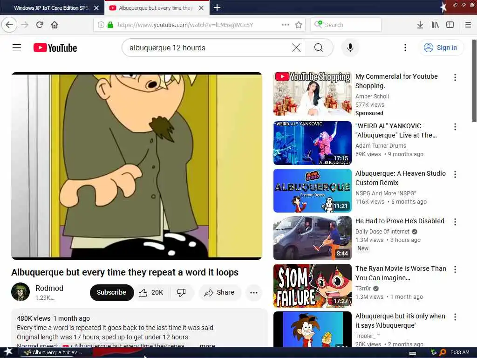Open options for He Had to Prove video
Image resolution: width=477 pixels, height=358 pixels.
455,221
